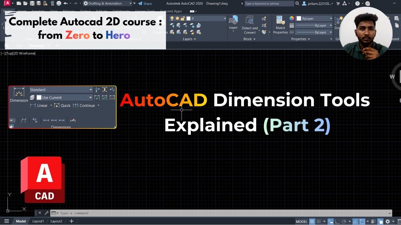Save the drawing with the floppy disk icon
The image size is (401, 225).
(32, 3)
